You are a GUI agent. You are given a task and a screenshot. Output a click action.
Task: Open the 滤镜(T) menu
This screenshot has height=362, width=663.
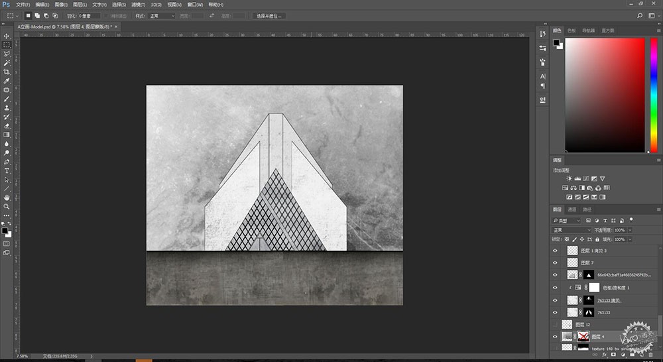point(138,5)
